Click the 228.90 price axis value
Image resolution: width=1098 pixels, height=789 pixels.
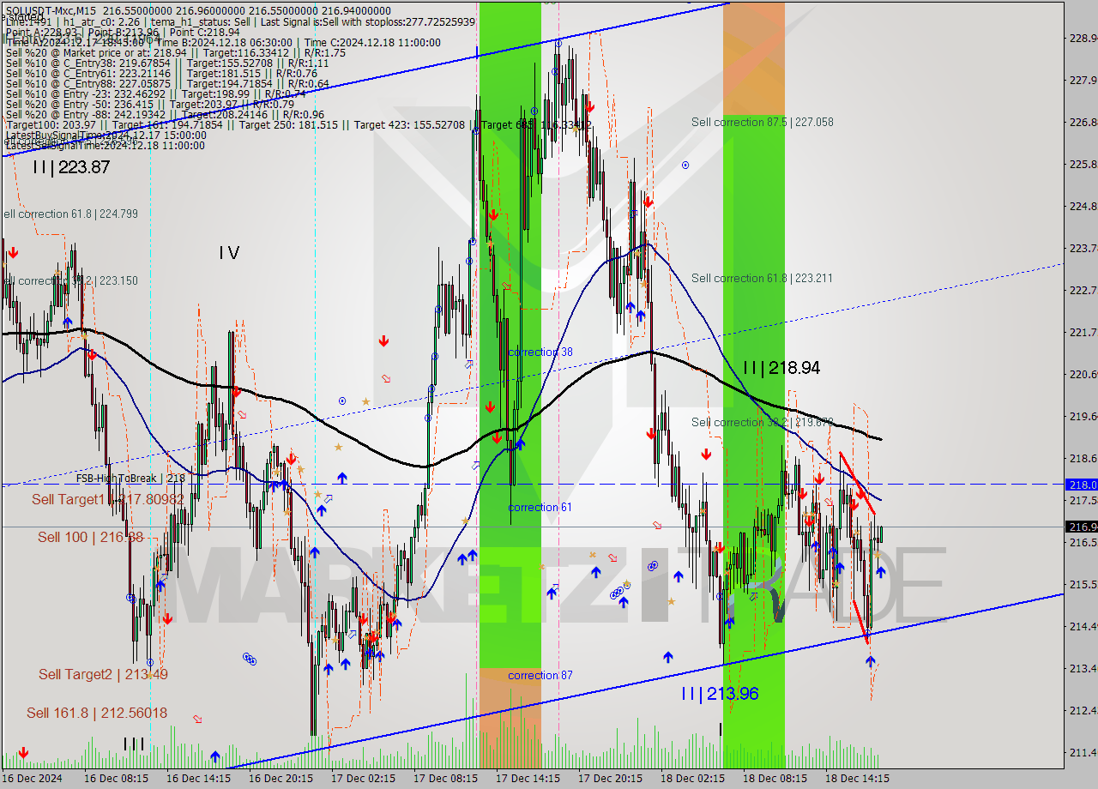tap(1083, 38)
